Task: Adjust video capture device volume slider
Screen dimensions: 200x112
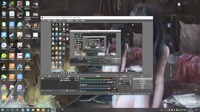Action: pos(95,88)
